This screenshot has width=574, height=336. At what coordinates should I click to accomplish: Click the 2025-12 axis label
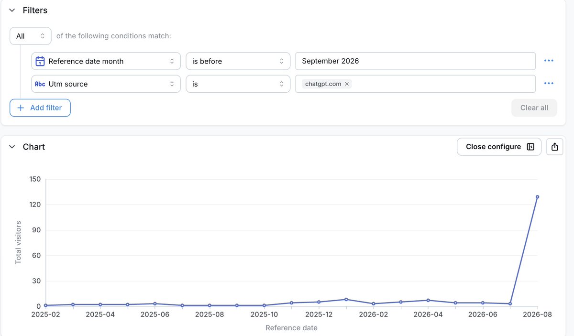pyautogui.click(x=319, y=315)
